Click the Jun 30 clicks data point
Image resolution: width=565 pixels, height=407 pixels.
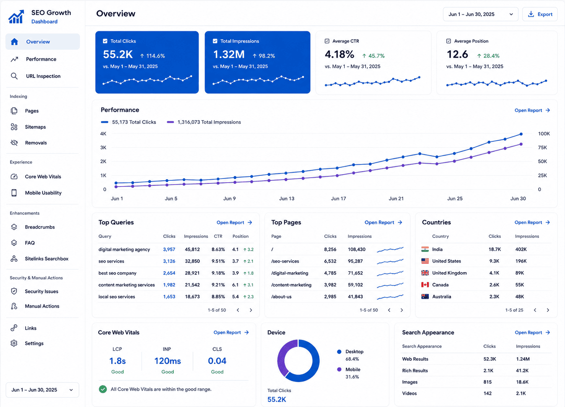point(521,134)
